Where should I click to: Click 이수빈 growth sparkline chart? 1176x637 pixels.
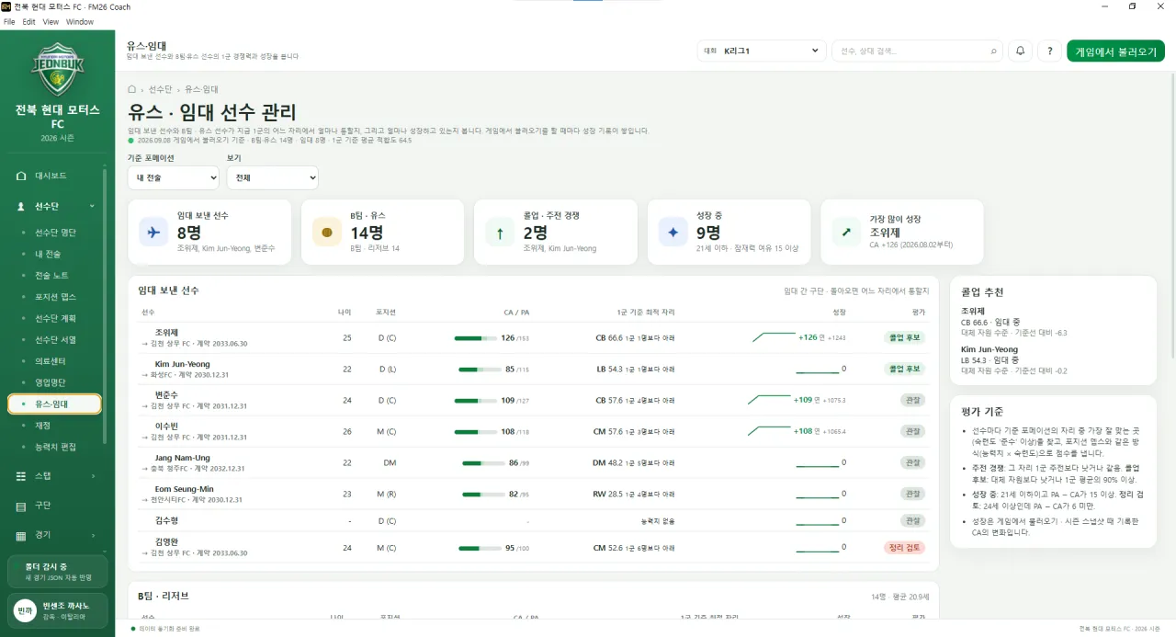[x=769, y=431]
